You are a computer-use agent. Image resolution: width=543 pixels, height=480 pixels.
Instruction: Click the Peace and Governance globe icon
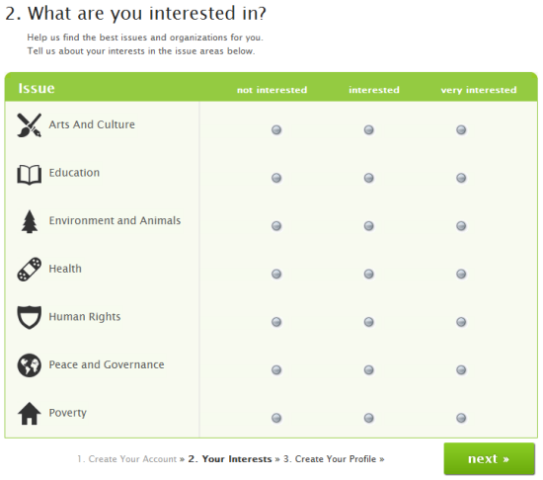pos(29,365)
